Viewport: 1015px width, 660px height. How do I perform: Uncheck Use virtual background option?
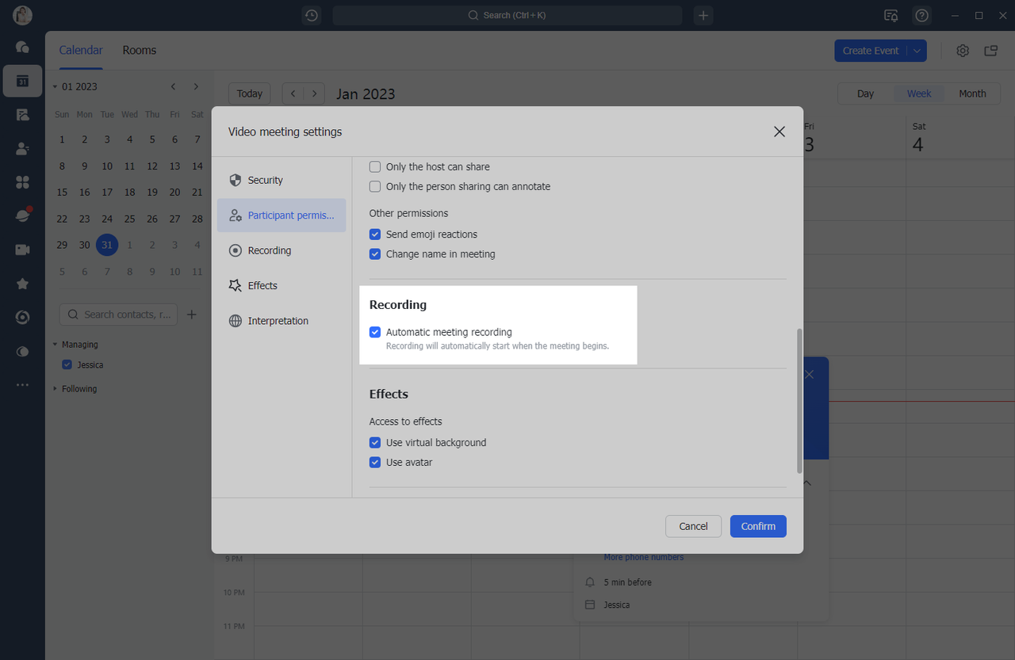(375, 443)
